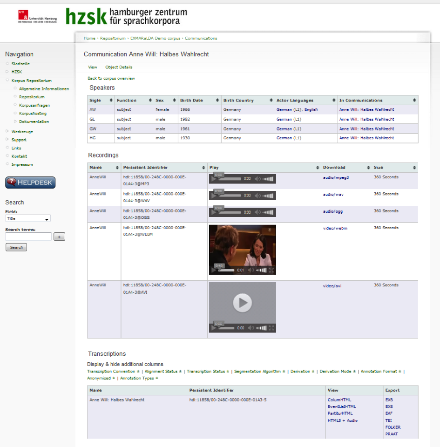Open the View tab

92,67
